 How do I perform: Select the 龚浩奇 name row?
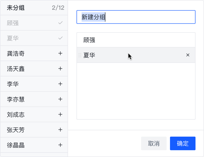(34, 53)
